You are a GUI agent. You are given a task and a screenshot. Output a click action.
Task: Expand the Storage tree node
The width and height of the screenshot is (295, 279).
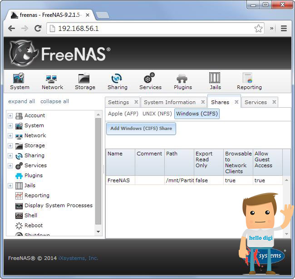[10, 145]
